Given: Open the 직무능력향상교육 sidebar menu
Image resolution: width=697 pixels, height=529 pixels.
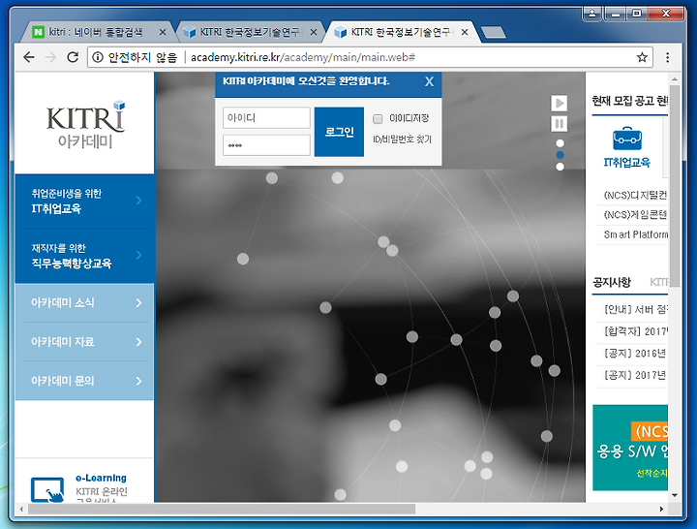Looking at the screenshot, I should click(x=84, y=256).
